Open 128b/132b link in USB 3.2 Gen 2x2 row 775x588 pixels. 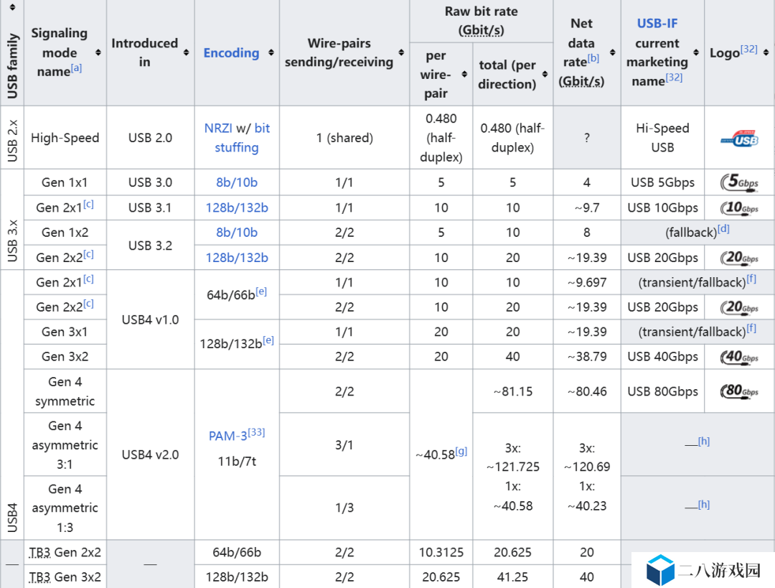(x=237, y=258)
